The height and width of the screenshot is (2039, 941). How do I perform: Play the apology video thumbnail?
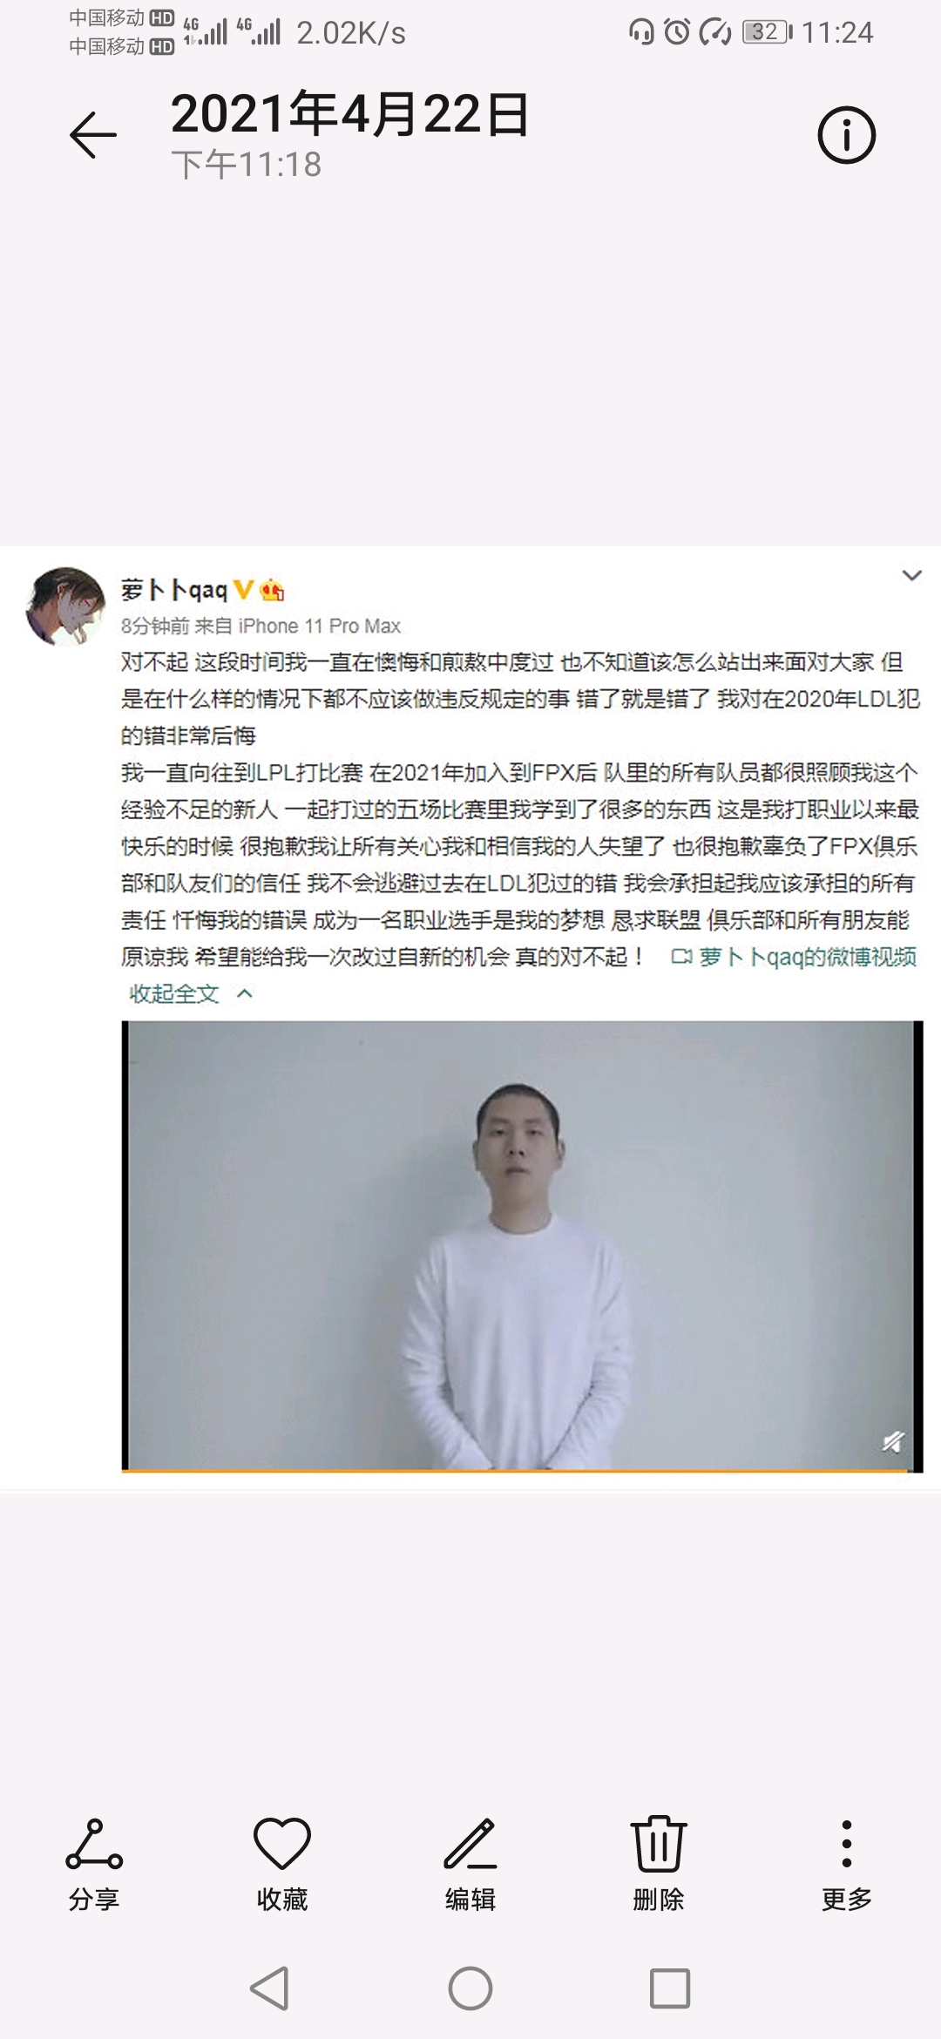point(522,1246)
